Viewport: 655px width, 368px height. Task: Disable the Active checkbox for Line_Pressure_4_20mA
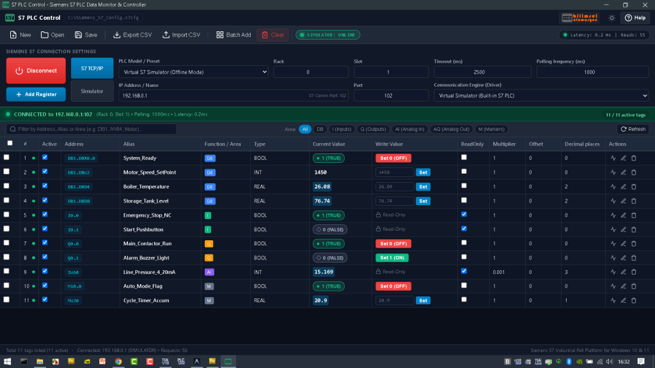click(x=45, y=271)
